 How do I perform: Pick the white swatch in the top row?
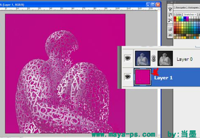coord(190,18)
